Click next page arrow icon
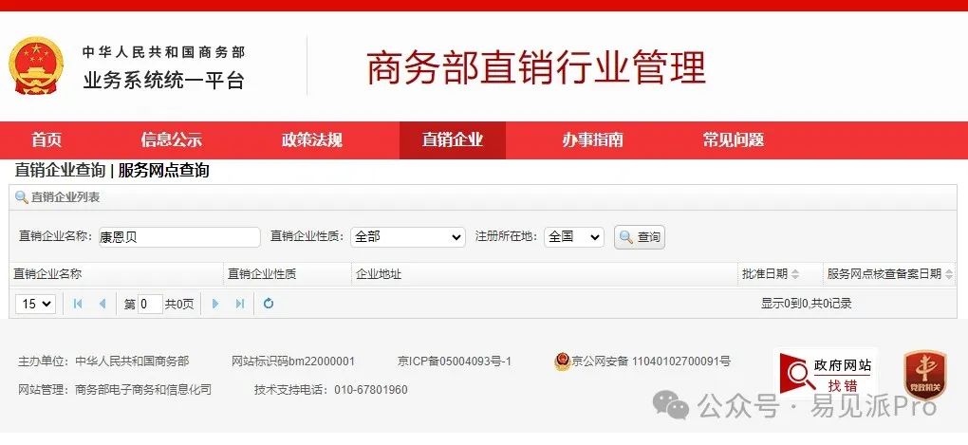Screen dimensions: 968x445 coord(215,304)
